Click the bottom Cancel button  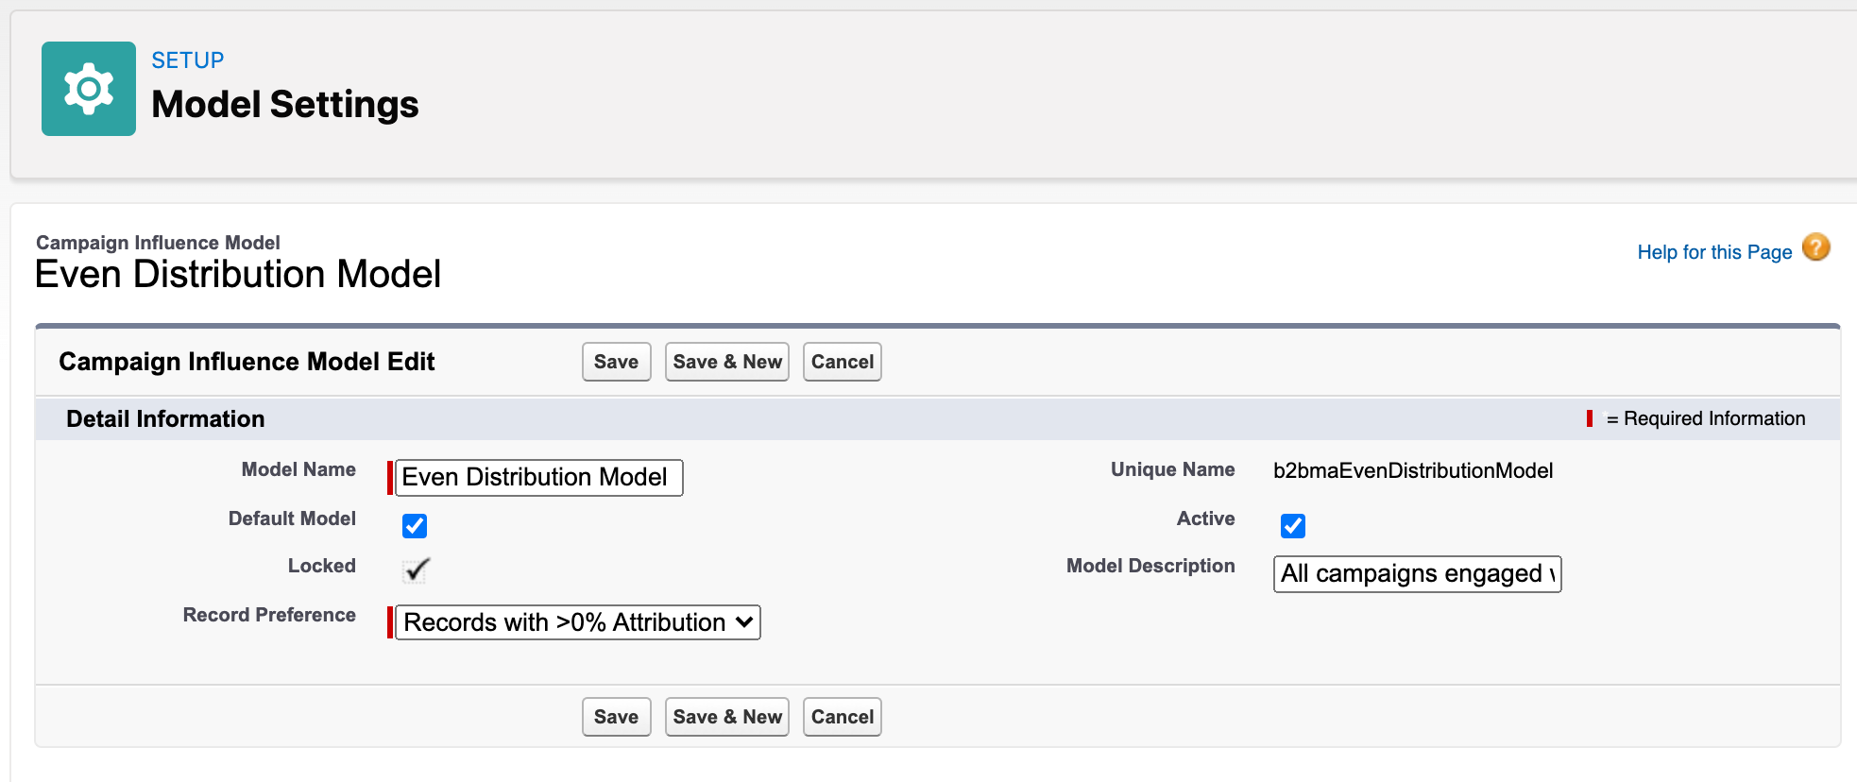tap(843, 717)
